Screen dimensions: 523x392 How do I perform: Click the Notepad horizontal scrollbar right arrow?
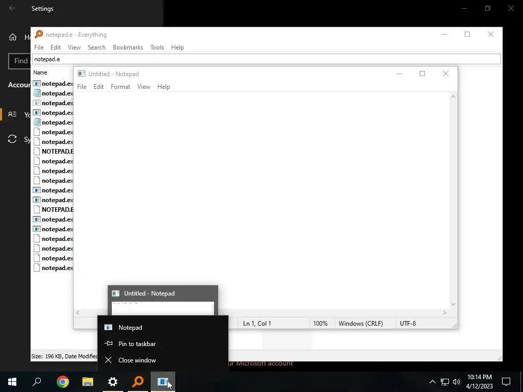tap(445, 313)
